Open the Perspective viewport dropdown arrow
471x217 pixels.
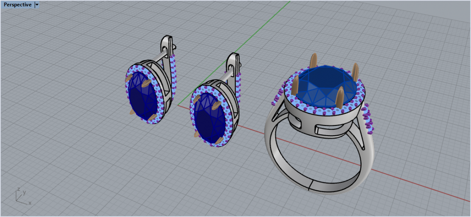[37, 5]
